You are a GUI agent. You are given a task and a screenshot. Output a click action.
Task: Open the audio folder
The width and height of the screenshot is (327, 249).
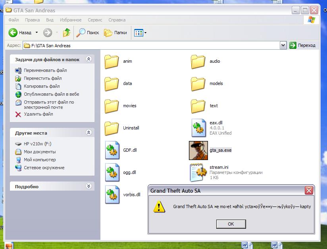198,61
